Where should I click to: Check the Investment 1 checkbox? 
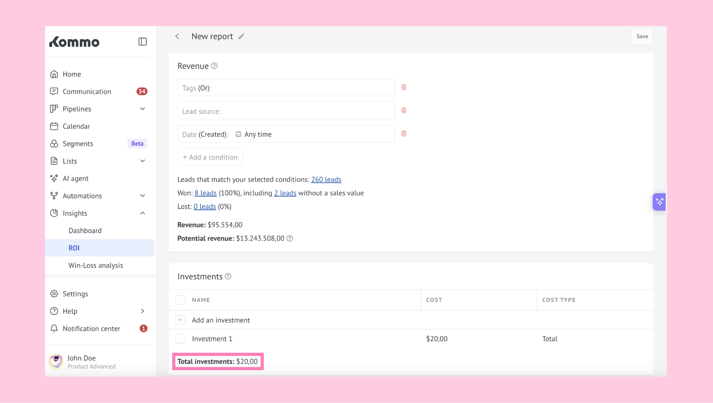pos(180,338)
